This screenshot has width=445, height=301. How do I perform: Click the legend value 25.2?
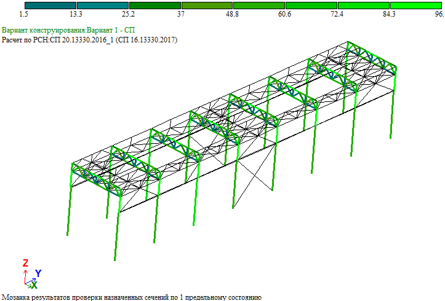[x=128, y=14]
